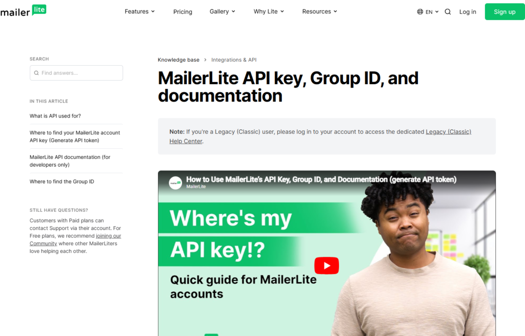Open the site search magnifier icon
This screenshot has height=336, width=525.
[x=448, y=12]
